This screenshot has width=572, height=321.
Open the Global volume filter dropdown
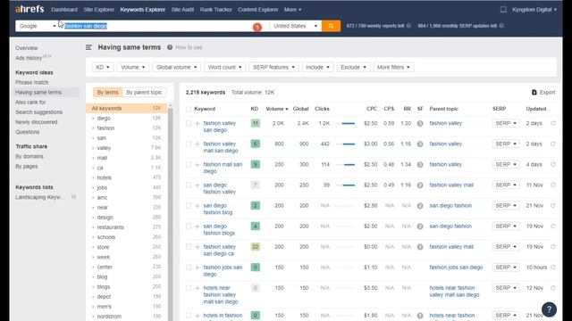point(177,68)
